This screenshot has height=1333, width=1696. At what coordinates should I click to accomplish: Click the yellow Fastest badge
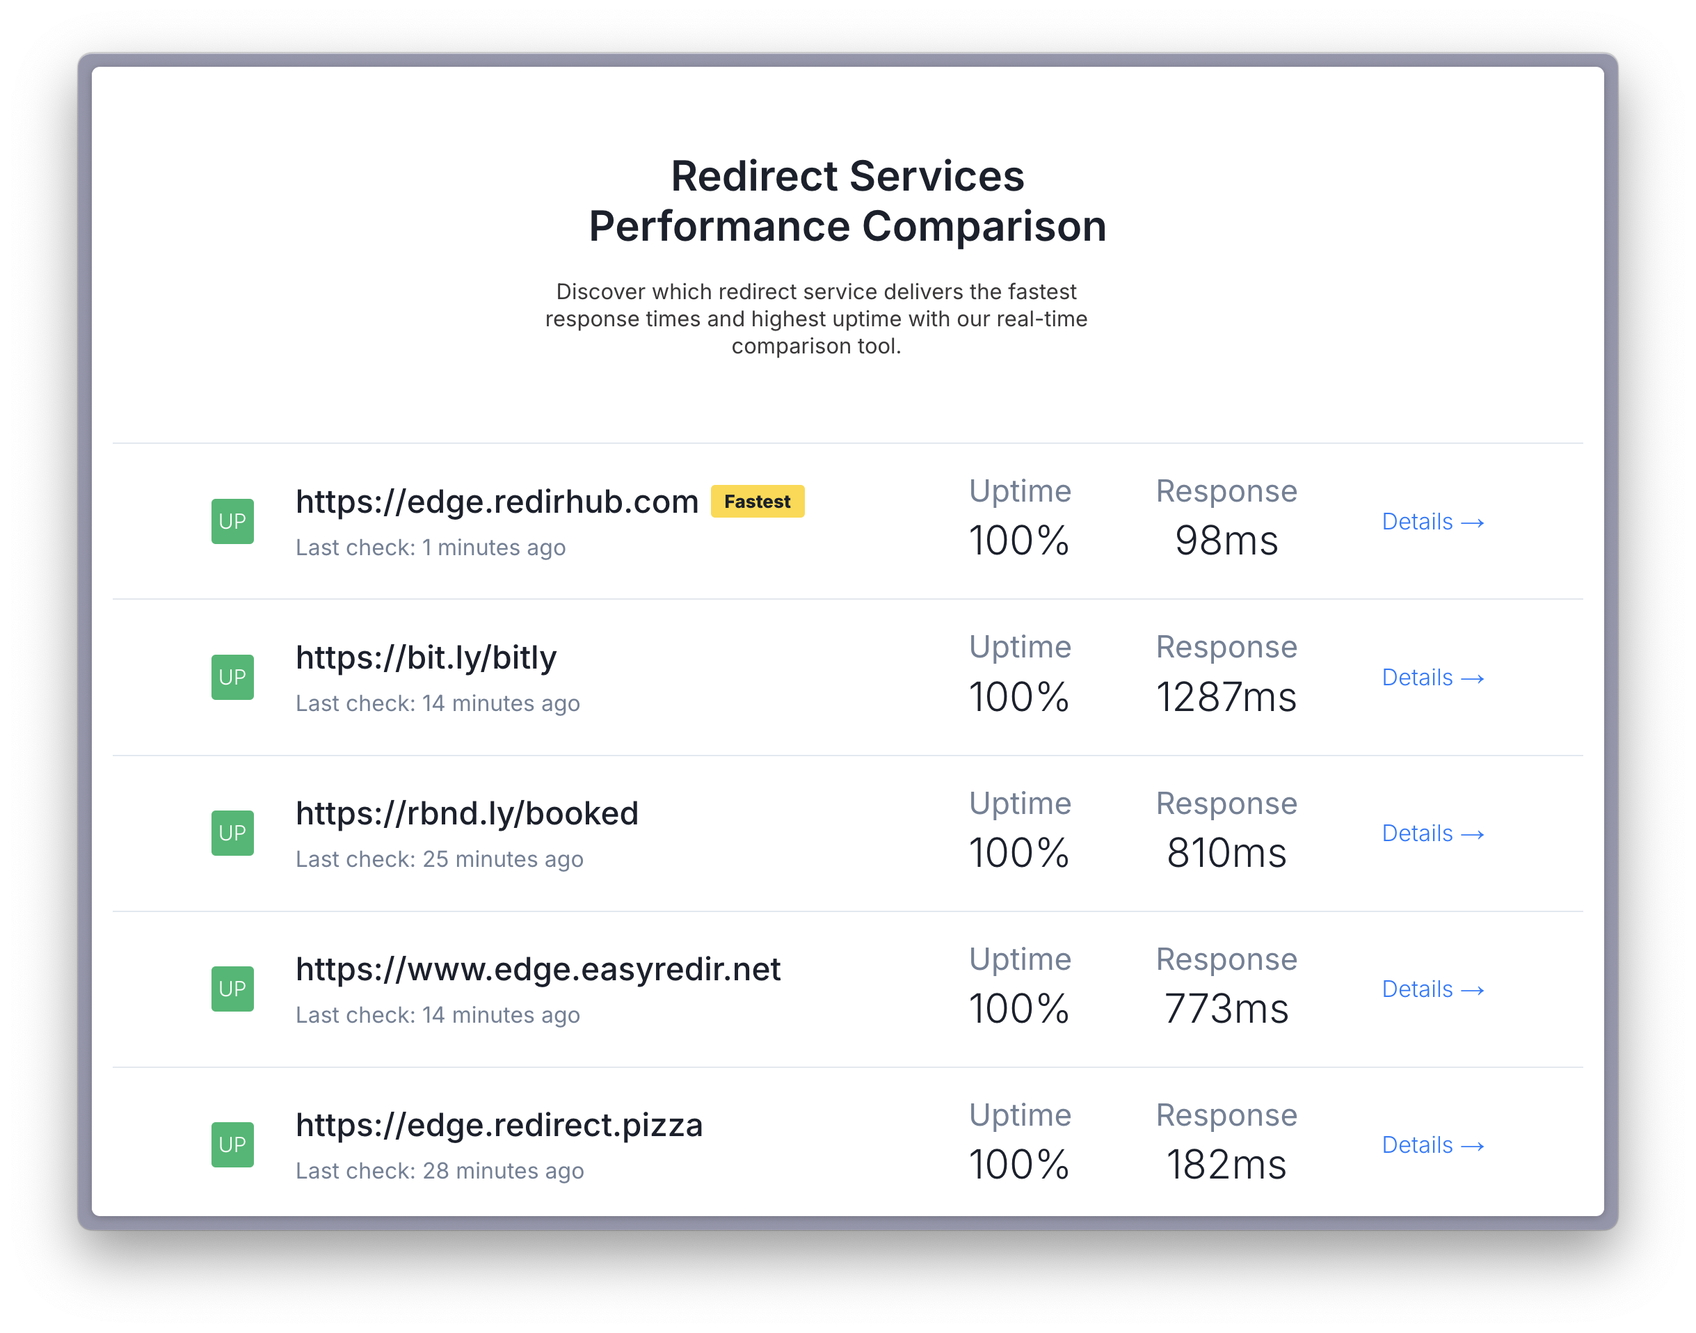point(757,501)
